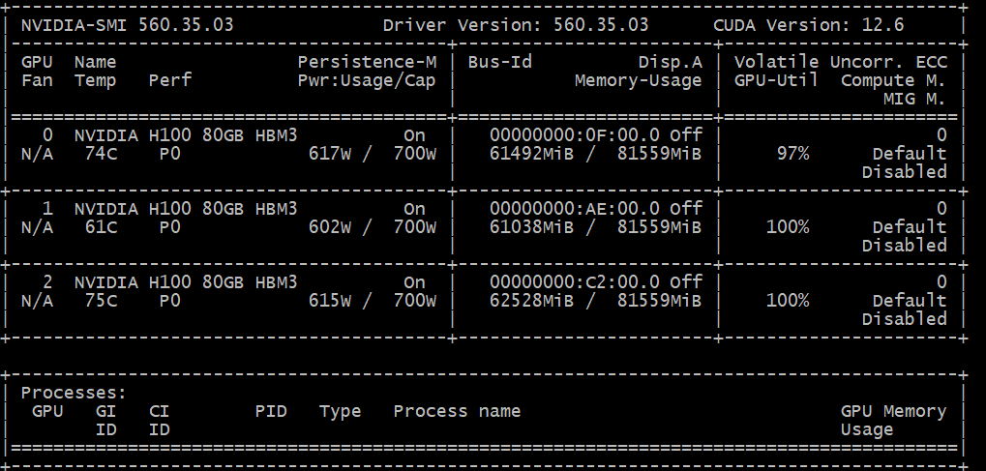986x471 pixels.
Task: Click bus ID 00000000:0F:00.0
Action: coord(575,135)
